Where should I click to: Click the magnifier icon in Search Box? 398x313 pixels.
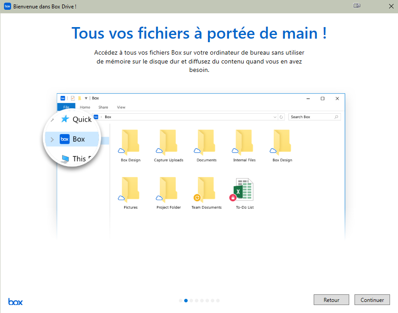coord(336,117)
